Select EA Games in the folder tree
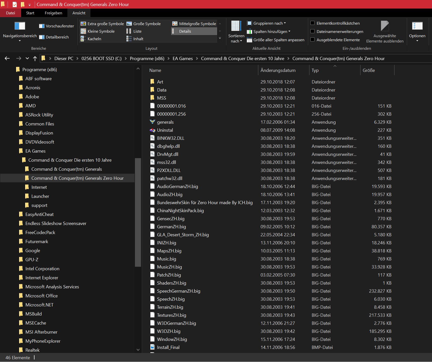Viewport: 432px width, 362px height. click(35, 151)
